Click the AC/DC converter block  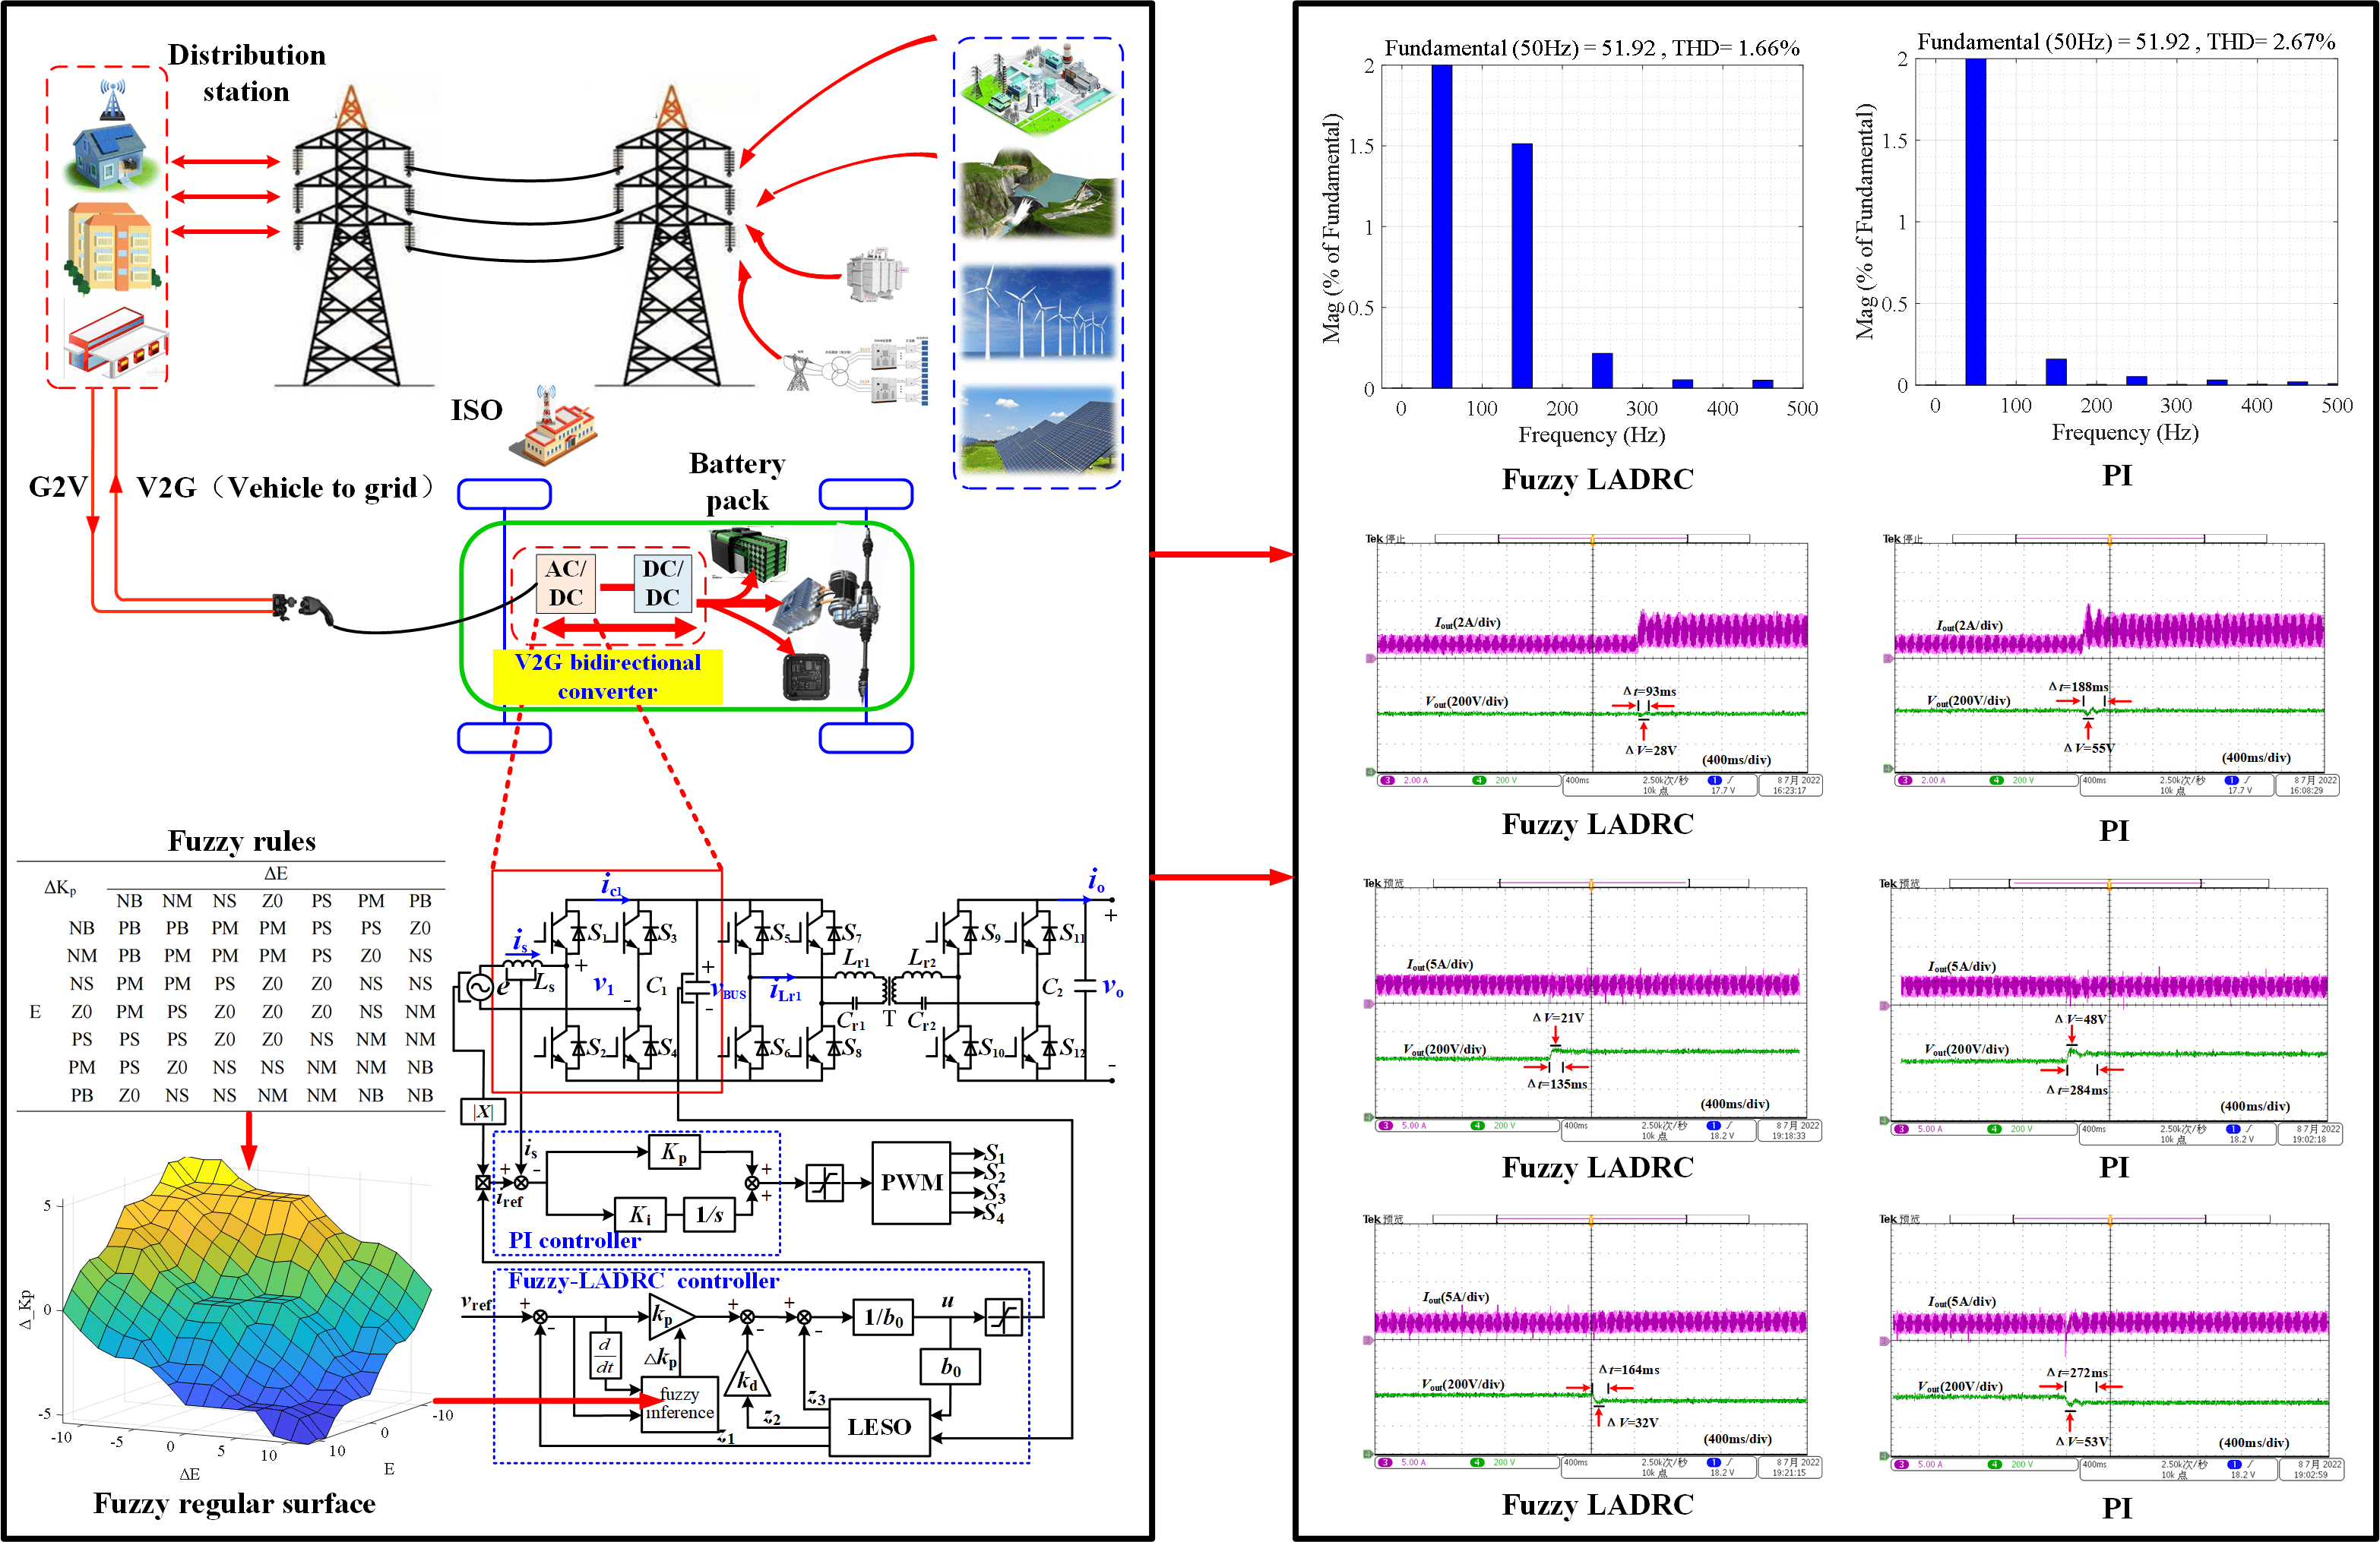[565, 583]
